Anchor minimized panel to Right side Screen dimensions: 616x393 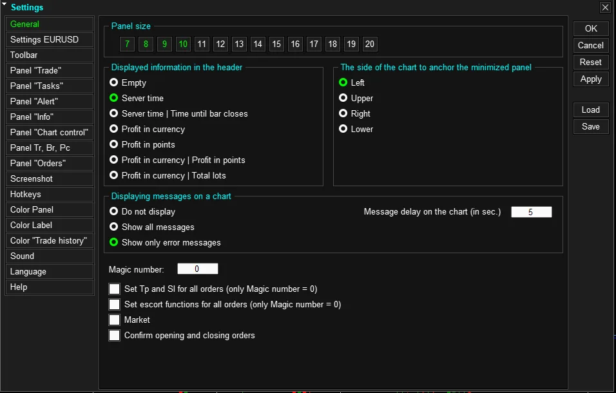pos(343,114)
